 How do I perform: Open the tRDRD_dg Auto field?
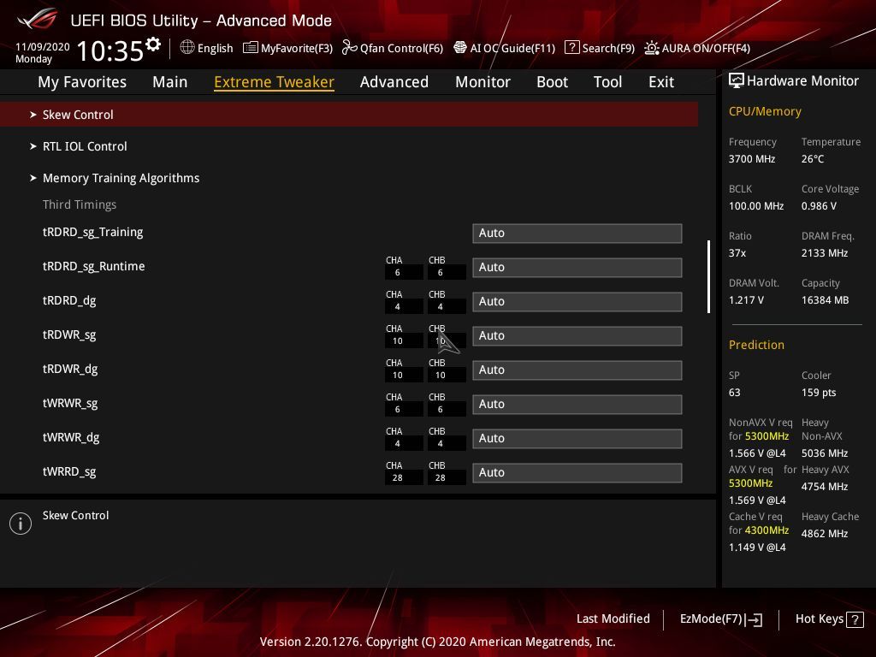pos(577,302)
